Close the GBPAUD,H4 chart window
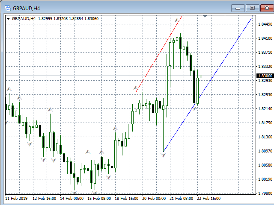Viewport: 274px width, 205px height. 267,8
